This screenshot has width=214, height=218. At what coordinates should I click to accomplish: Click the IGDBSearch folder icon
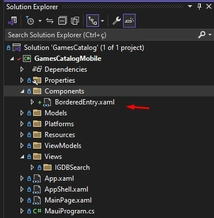(x=47, y=168)
